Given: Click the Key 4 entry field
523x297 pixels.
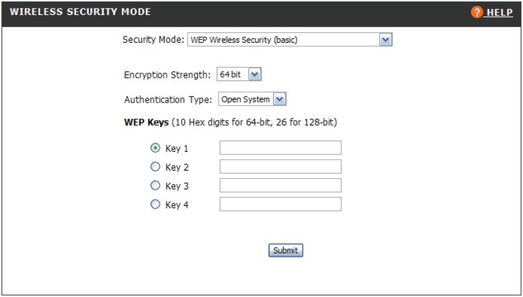Looking at the screenshot, I should click(280, 204).
